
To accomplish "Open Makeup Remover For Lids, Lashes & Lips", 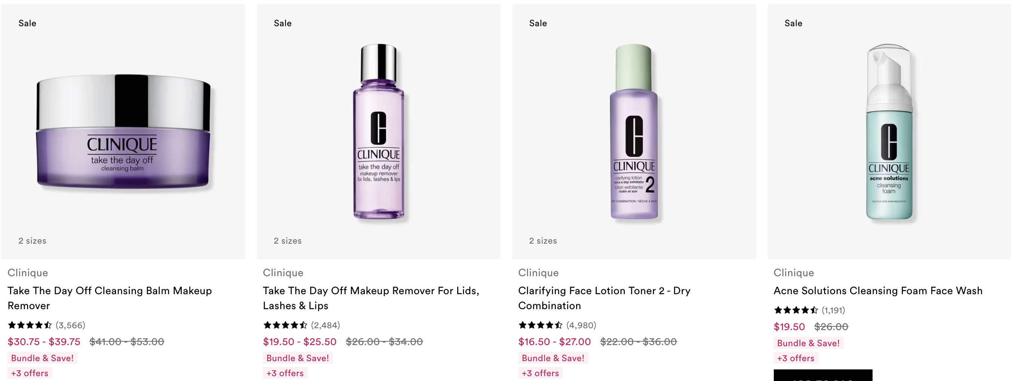I will click(x=371, y=298).
